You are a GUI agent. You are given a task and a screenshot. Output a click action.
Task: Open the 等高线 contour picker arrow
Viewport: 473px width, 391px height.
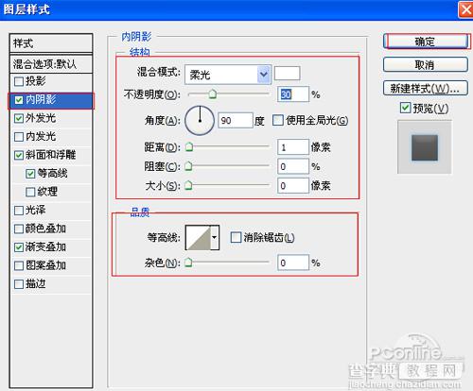215,238
